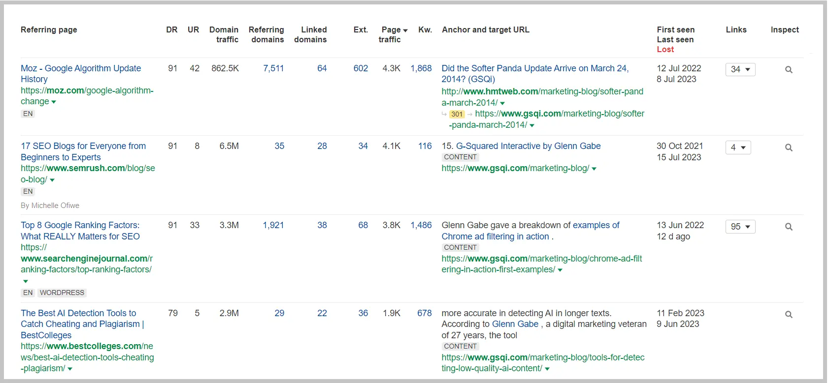Expand the semrush.com seo-blog URL arrow
828x383 pixels.
pos(52,180)
